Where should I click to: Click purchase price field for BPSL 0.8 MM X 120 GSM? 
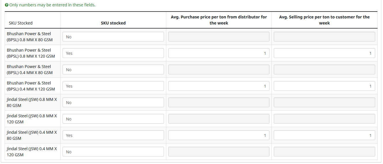click(x=218, y=53)
